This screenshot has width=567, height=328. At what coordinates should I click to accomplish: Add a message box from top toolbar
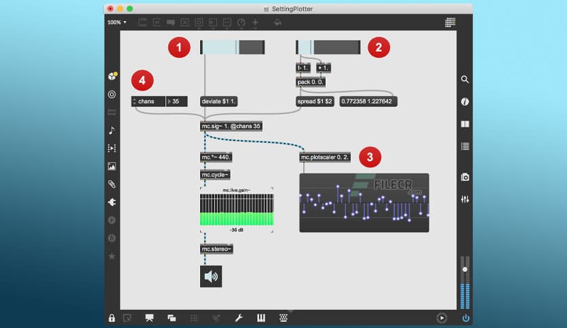[157, 22]
